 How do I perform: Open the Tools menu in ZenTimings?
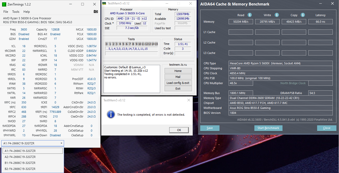tap(16, 12)
